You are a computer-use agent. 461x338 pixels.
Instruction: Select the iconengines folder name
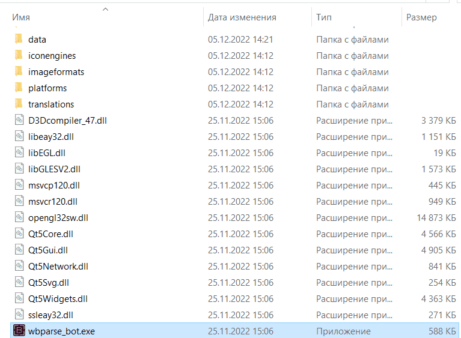pyautogui.click(x=52, y=56)
